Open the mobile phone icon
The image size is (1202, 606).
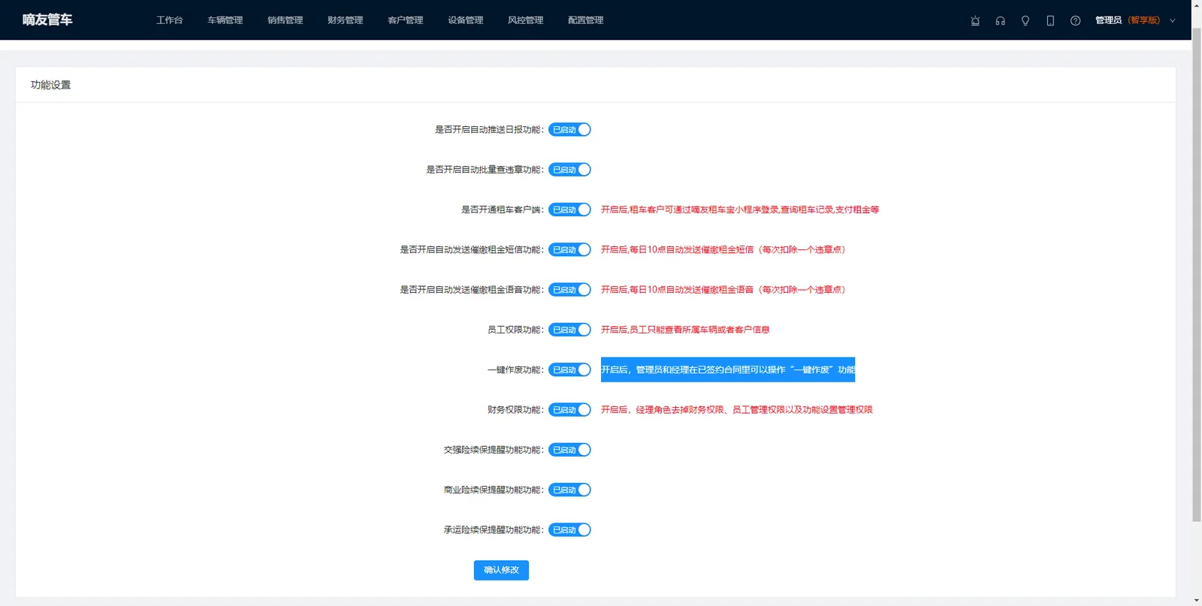pyautogui.click(x=1050, y=21)
